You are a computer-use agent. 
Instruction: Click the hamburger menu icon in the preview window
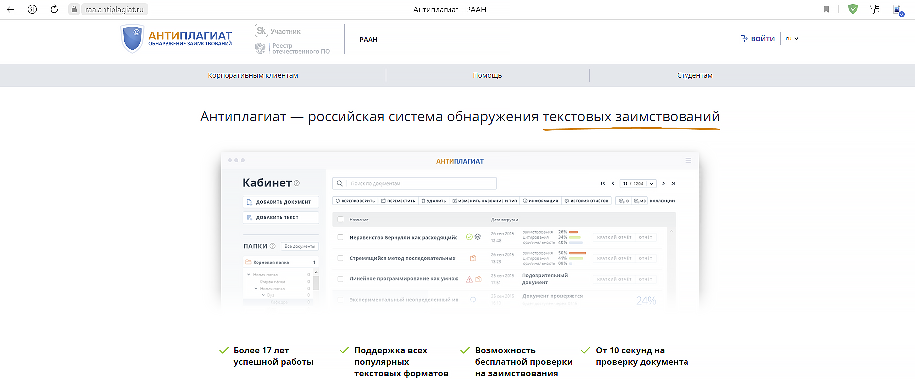point(688,160)
